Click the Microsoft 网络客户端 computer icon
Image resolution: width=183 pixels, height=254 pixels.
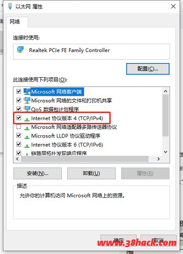[x=27, y=91]
